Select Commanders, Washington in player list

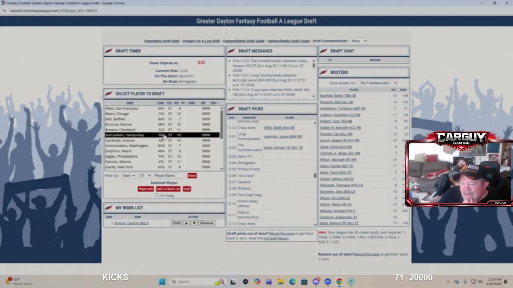162,146
